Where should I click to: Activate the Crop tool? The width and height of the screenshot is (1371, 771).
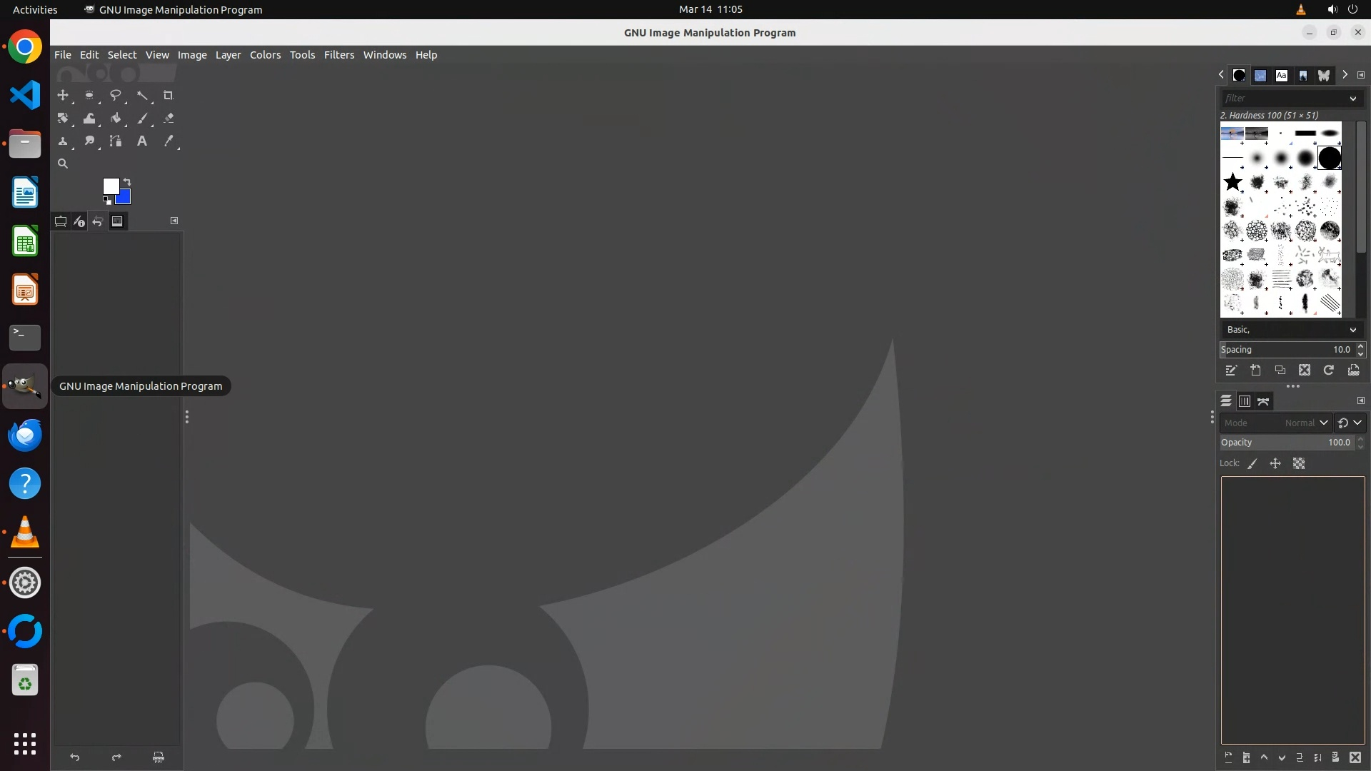[169, 95]
